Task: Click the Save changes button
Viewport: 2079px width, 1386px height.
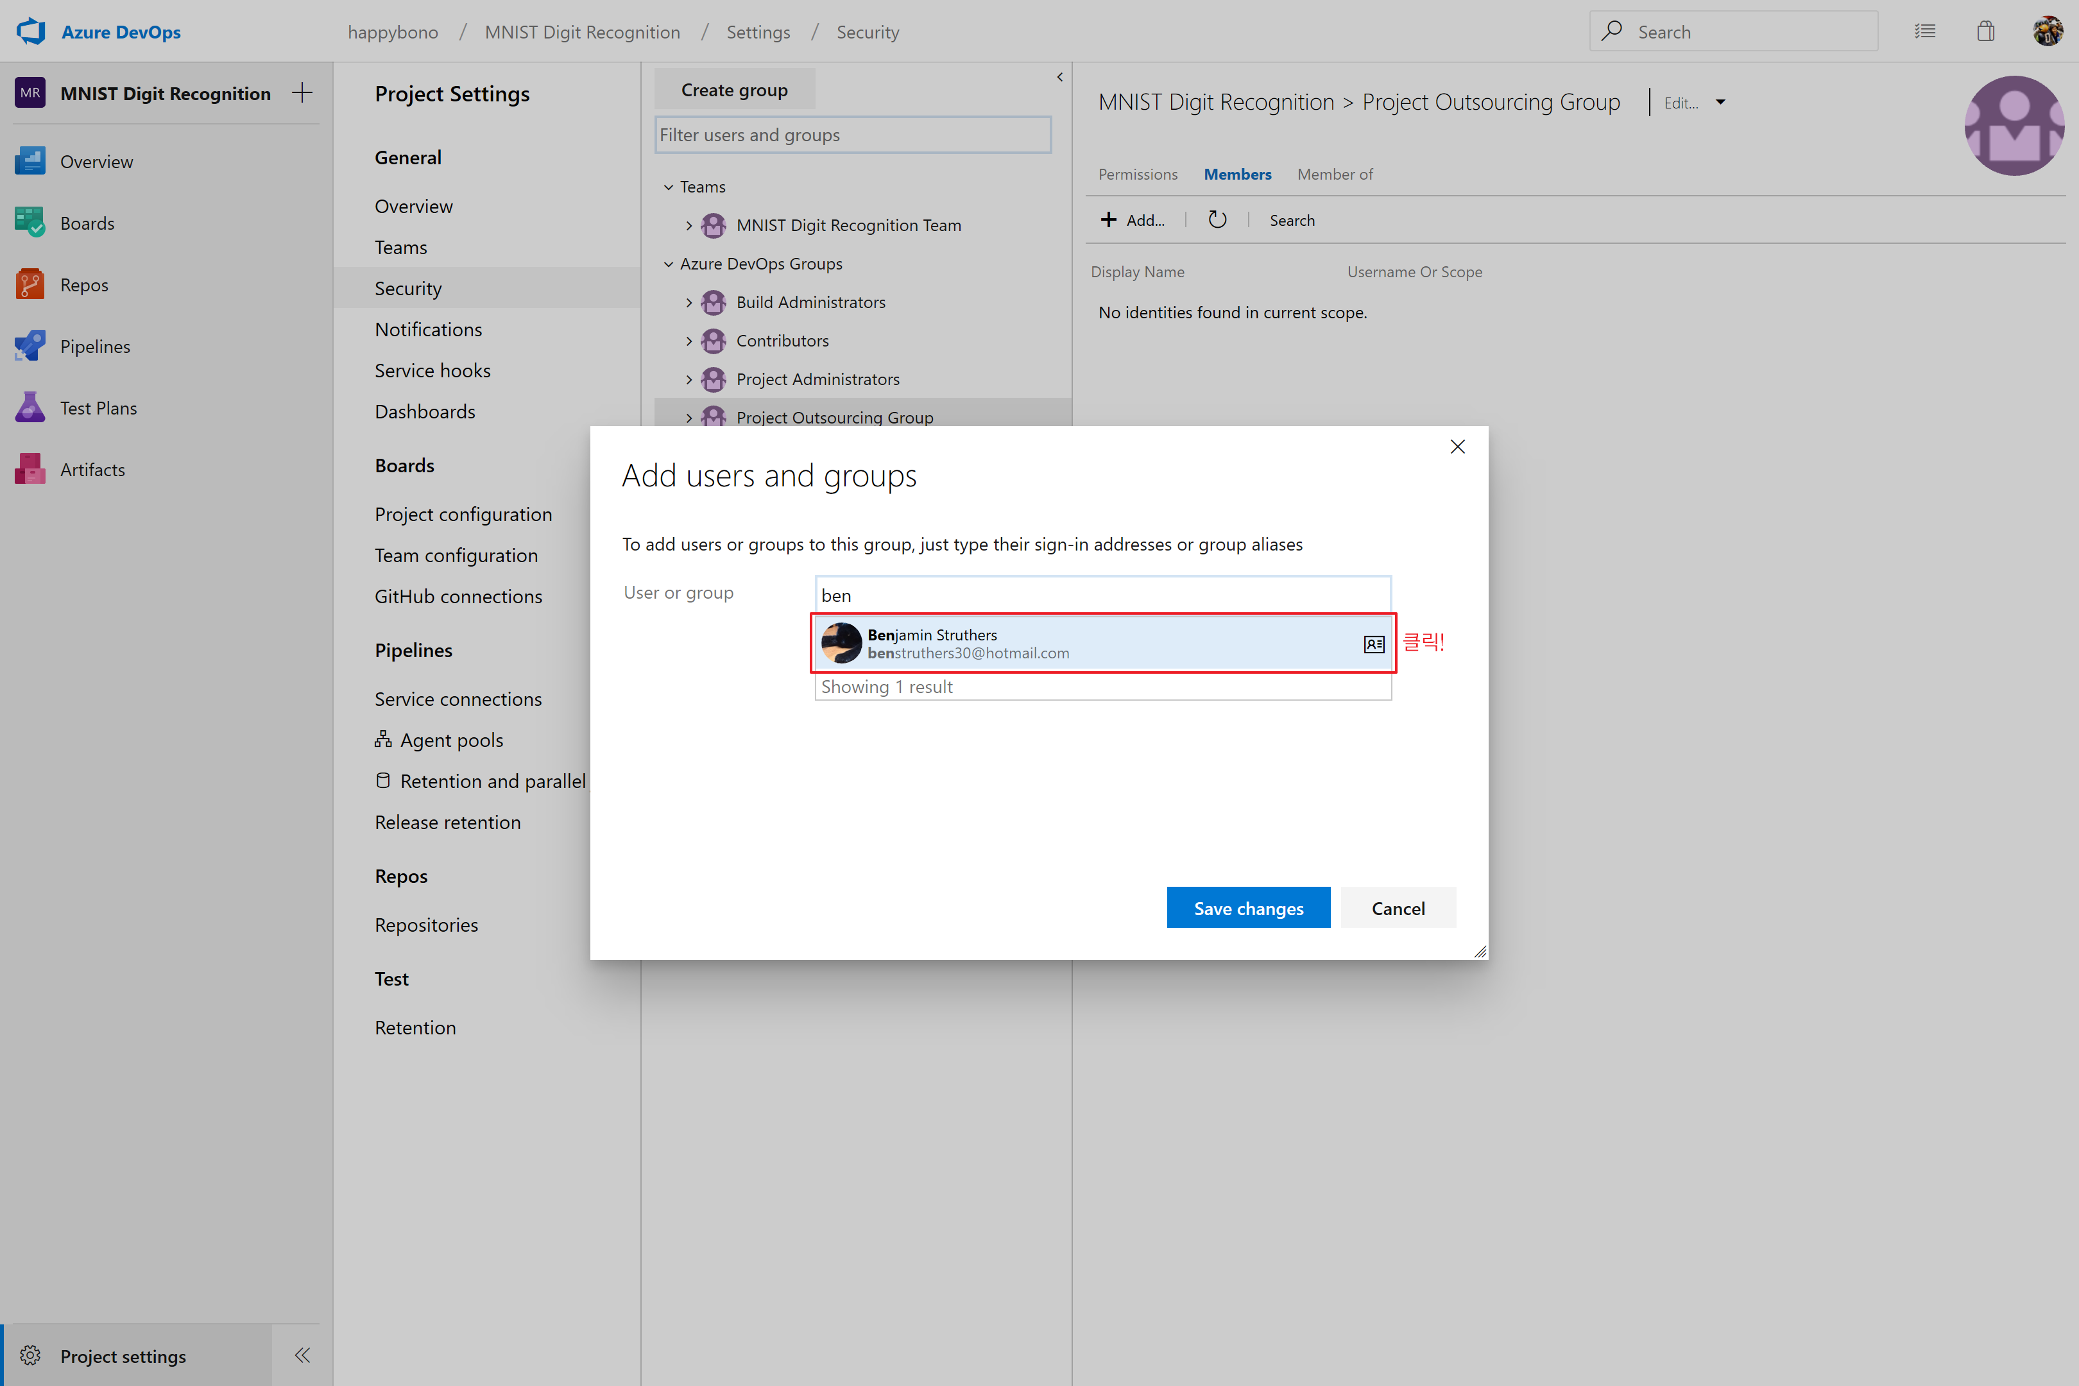Action: pyautogui.click(x=1248, y=907)
